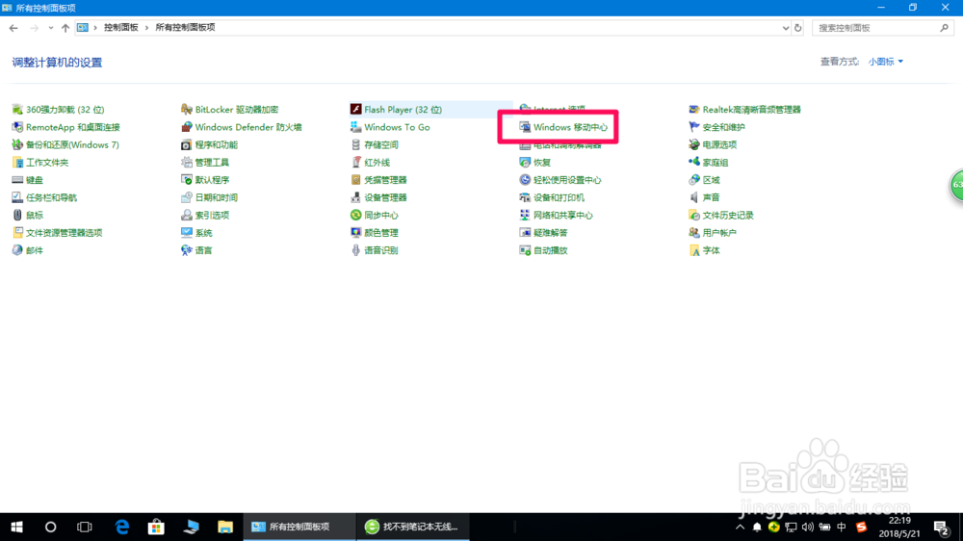Open 安全和维护

click(717, 127)
